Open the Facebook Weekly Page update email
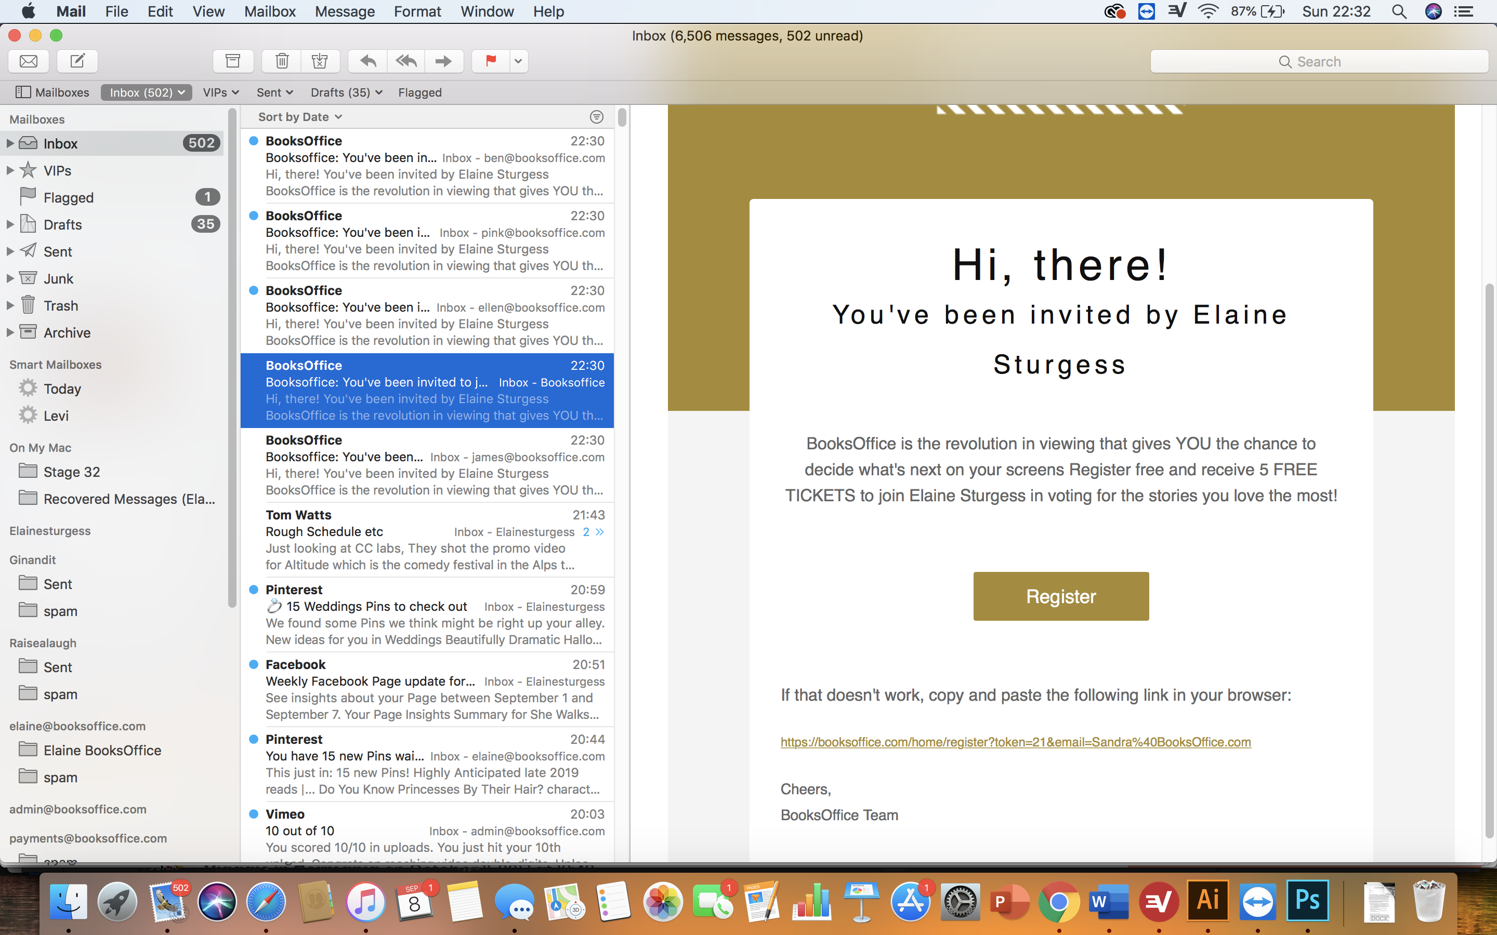Image resolution: width=1497 pixels, height=935 pixels. tap(427, 689)
